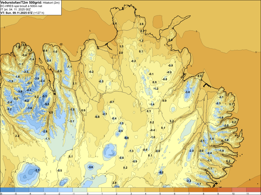Image resolution: width=261 pixels, height=195 pixels.
Task: Pick the legend swatch between 4 and 5
Action: click(152, 190)
